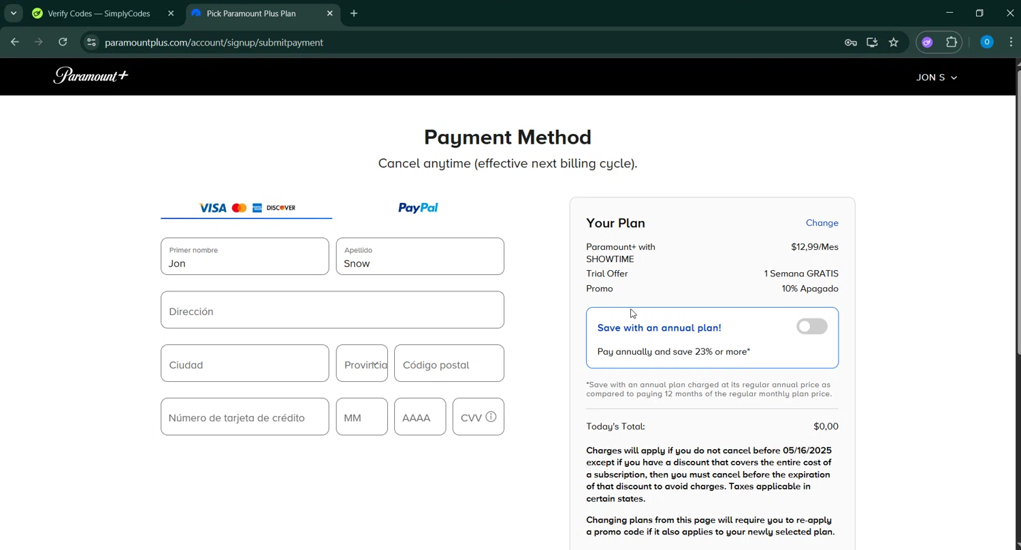
Task: Open a new browser tab
Action: (354, 14)
